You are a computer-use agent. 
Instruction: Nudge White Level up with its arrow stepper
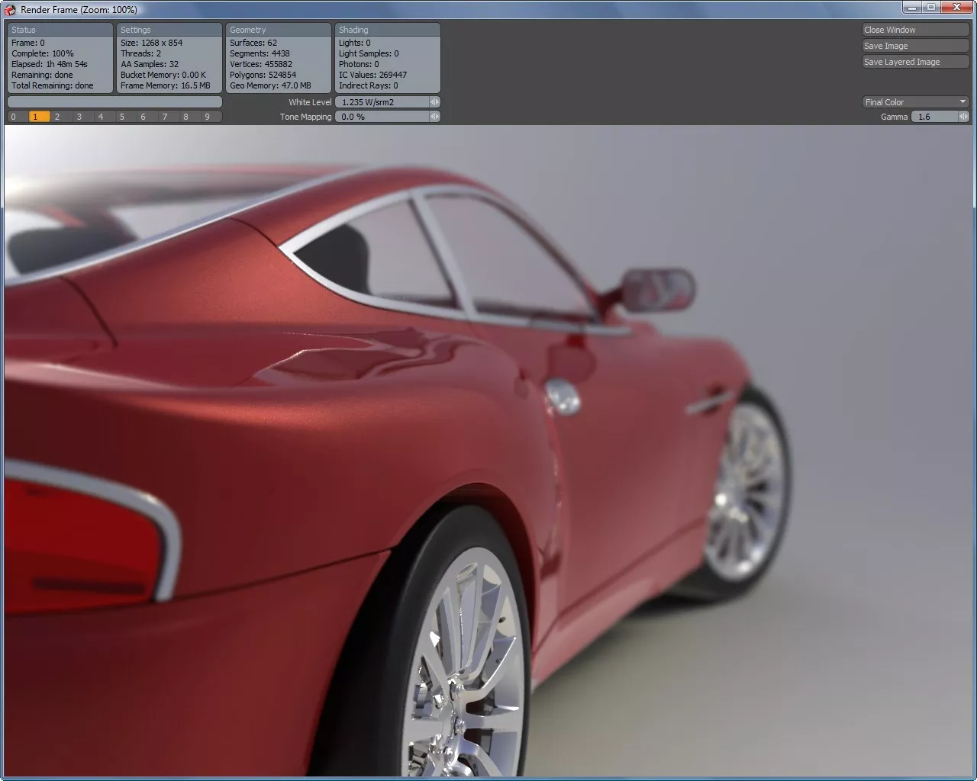[435, 101]
